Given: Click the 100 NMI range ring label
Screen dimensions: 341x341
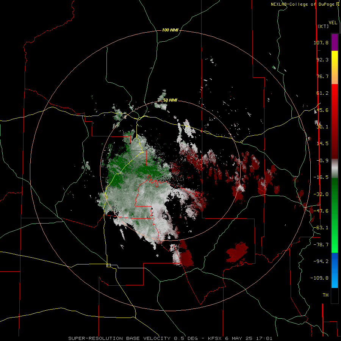Looking at the screenshot, I should pyautogui.click(x=170, y=30).
